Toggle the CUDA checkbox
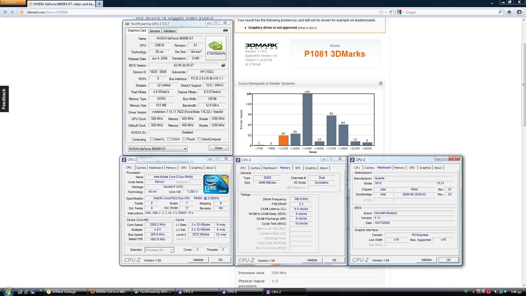The width and height of the screenshot is (526, 296). click(x=169, y=139)
